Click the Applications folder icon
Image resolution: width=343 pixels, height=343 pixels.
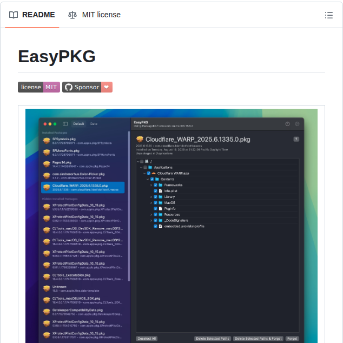[x=150, y=167]
